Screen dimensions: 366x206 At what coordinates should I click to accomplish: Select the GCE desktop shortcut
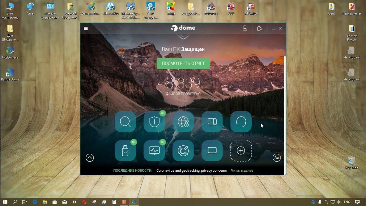coord(231,9)
